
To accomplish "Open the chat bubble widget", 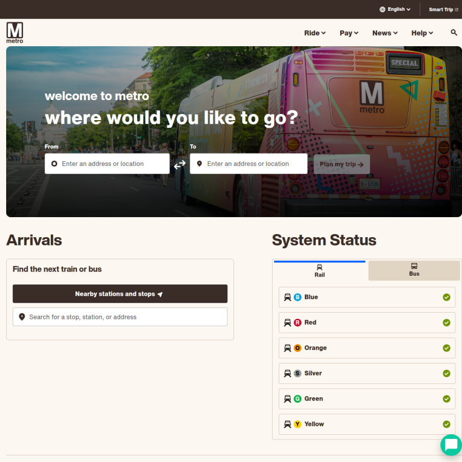I will (x=451, y=445).
